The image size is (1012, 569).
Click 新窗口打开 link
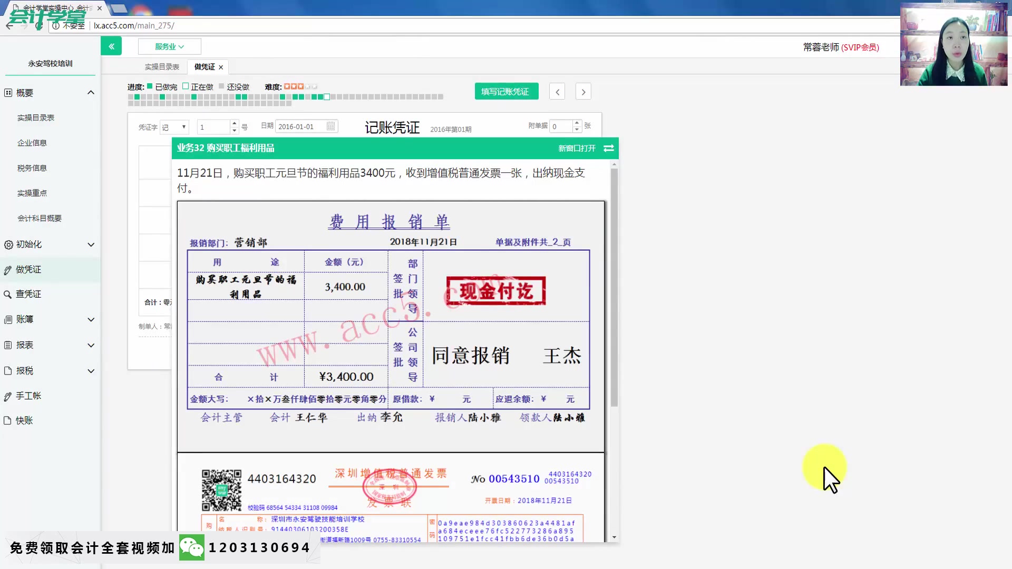coord(577,149)
